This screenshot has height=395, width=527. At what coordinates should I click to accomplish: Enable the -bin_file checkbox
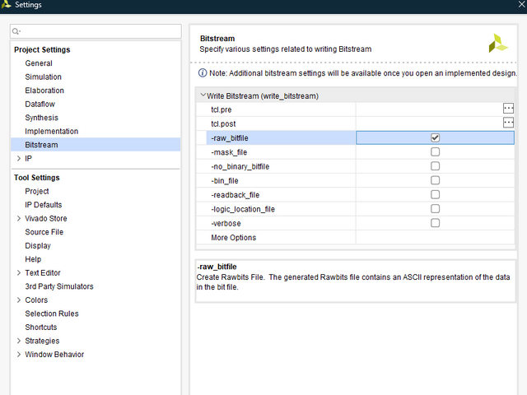tap(435, 180)
